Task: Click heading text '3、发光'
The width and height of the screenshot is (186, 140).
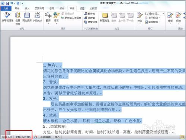Action: coord(50,99)
